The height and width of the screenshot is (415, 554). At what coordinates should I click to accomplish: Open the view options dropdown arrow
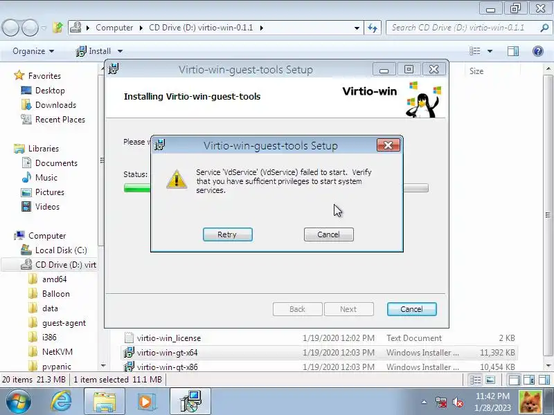coord(490,51)
